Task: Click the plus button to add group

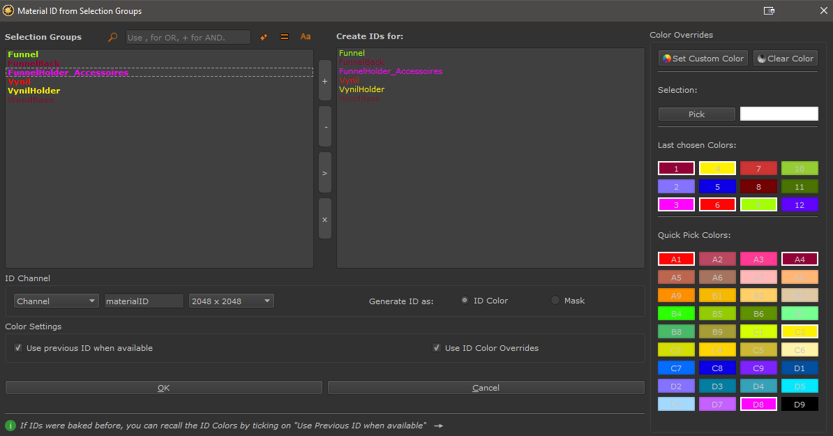Action: click(325, 81)
